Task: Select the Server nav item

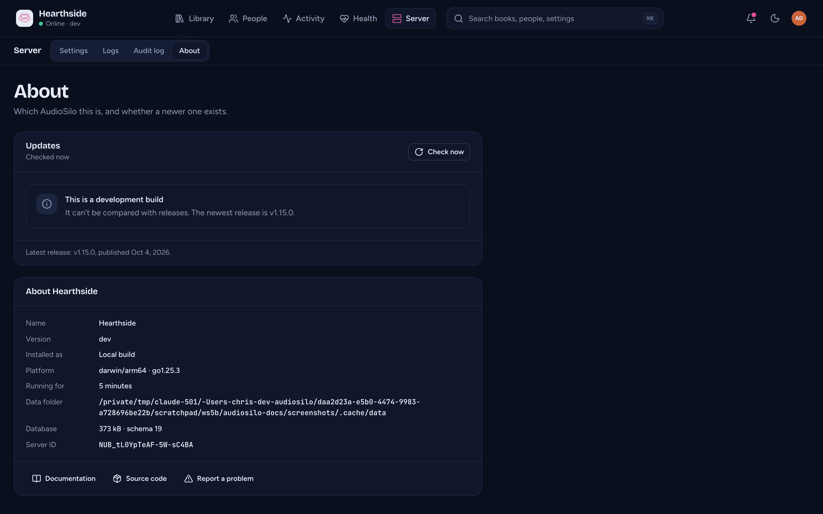Action: coord(410,18)
